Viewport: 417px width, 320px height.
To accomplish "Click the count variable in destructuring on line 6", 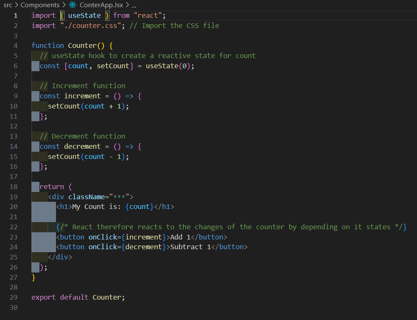I will pos(78,66).
